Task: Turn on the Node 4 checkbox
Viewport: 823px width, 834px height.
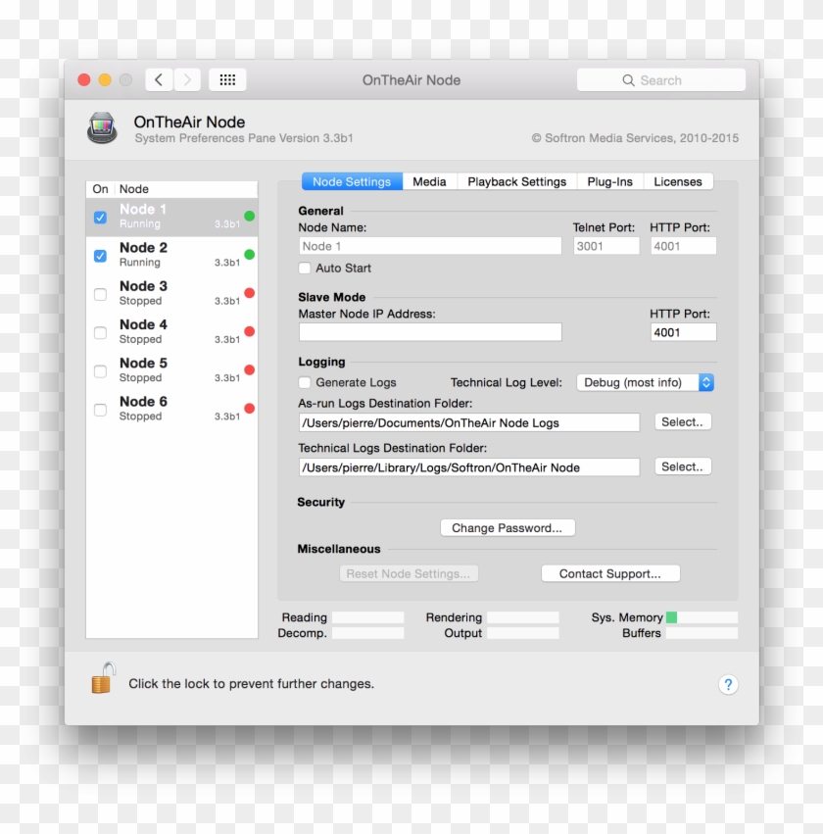Action: pos(100,332)
